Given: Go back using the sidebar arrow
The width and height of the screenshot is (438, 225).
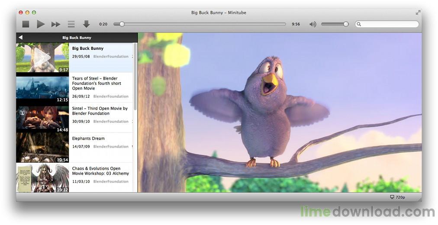Looking at the screenshot, I should coord(20,38).
